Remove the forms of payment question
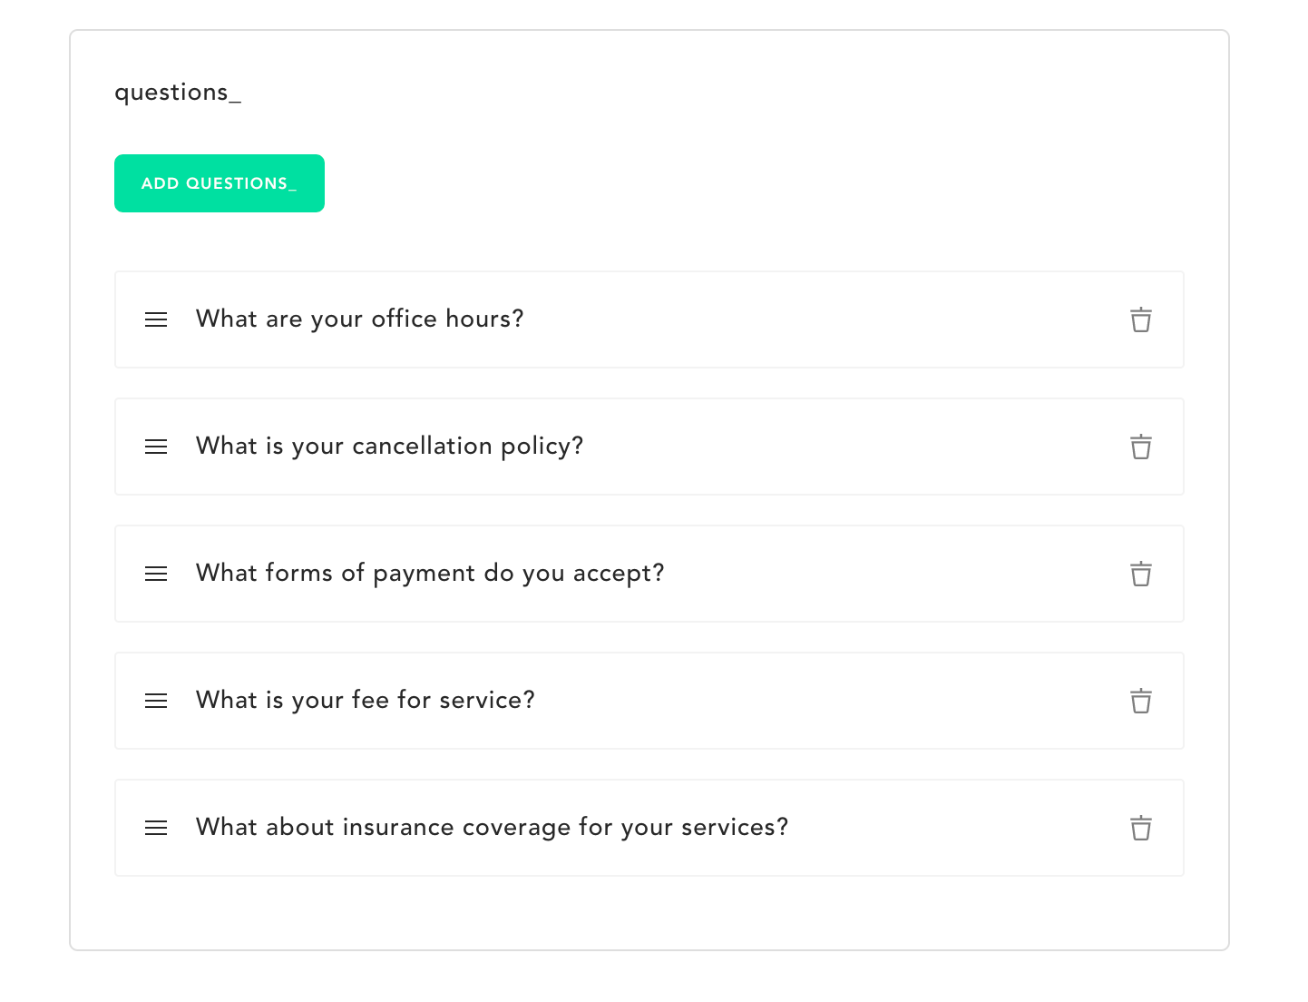The height and width of the screenshot is (1002, 1308). (1141, 574)
